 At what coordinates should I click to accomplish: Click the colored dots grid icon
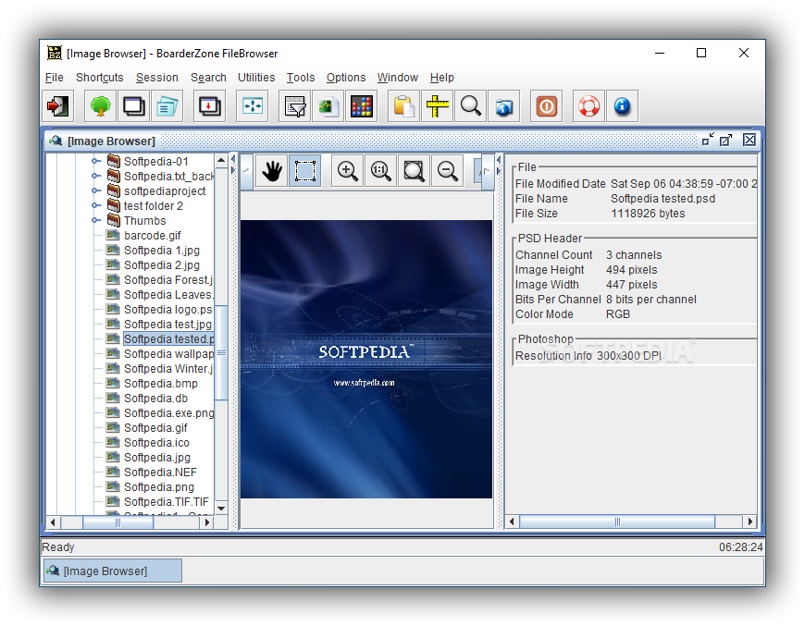(362, 106)
